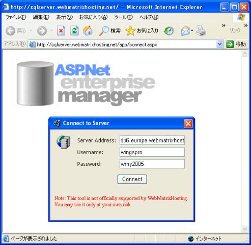The image size is (251, 245).
Task: Expand the Links bar chevron
Action: click(246, 26)
